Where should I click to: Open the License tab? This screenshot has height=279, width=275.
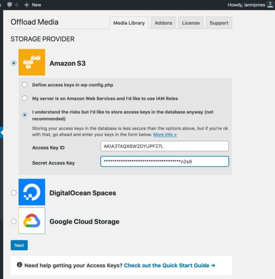click(x=191, y=23)
